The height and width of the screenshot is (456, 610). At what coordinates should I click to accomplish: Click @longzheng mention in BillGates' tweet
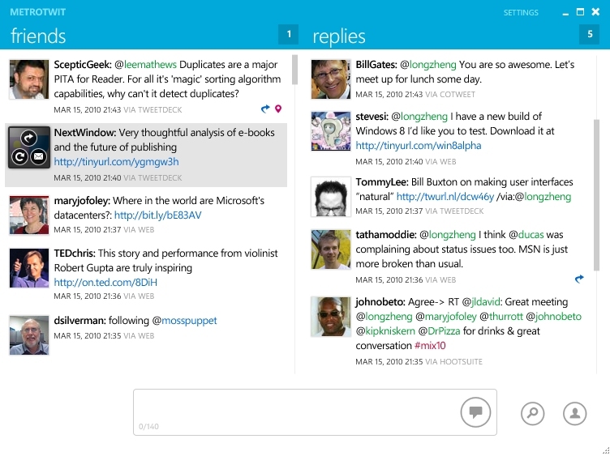coord(428,65)
